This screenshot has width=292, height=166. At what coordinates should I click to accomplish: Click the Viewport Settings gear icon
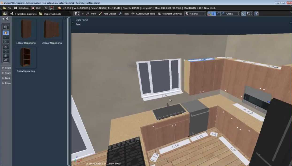click(159, 14)
